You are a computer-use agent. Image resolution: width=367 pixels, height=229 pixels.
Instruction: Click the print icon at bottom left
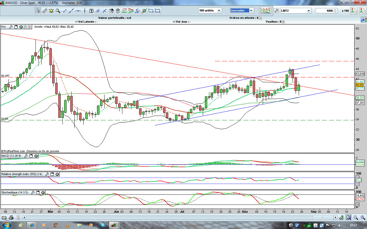(x=11, y=217)
